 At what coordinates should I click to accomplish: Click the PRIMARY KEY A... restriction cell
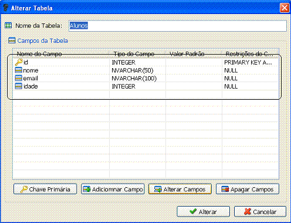click(x=248, y=62)
